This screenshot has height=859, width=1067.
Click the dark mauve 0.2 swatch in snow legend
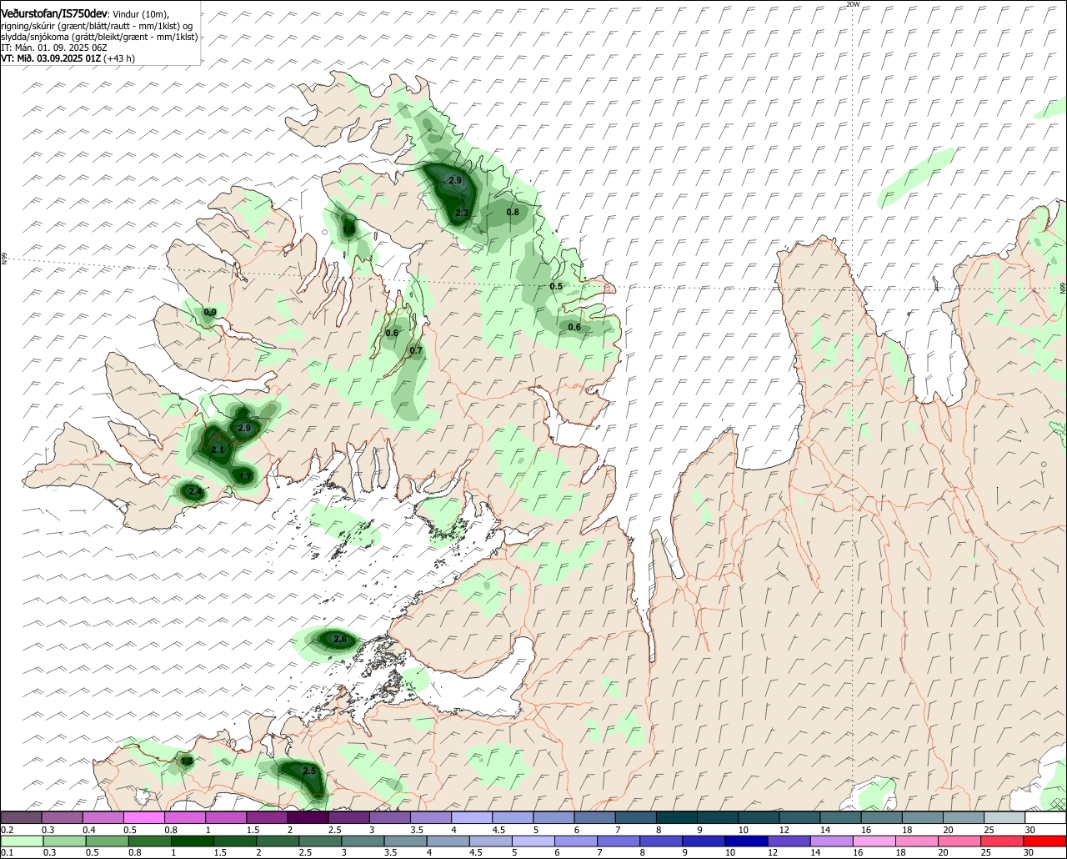(21, 818)
